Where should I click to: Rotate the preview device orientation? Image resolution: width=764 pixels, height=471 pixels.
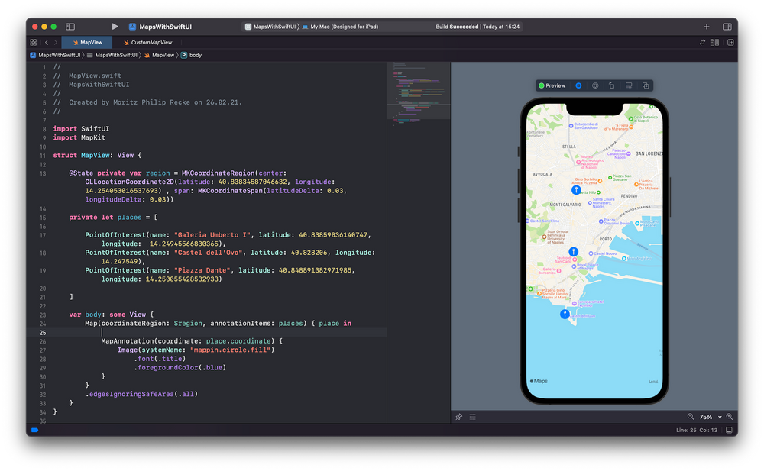pos(612,85)
